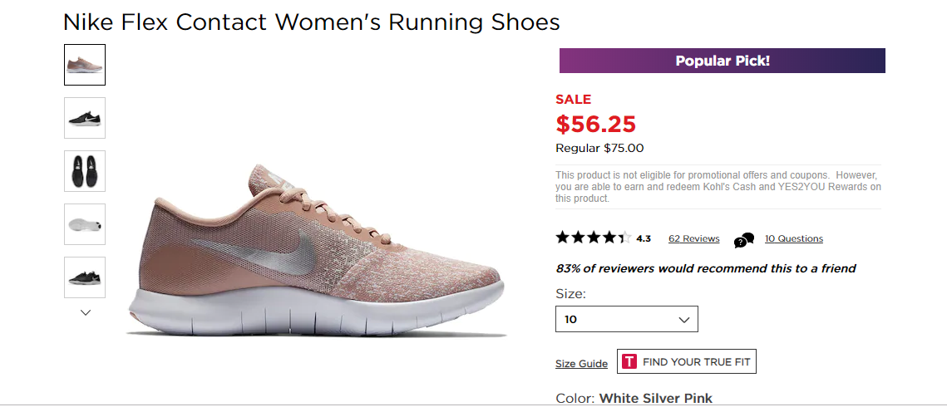Click the 4.3 rating number
Screen dimensions: 947x407
tap(644, 239)
